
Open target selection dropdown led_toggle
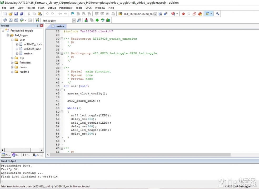click(x=74, y=20)
